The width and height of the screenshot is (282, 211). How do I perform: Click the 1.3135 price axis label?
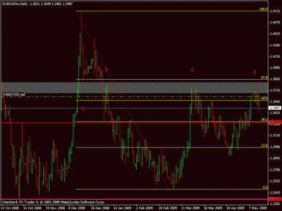pyautogui.click(x=275, y=135)
